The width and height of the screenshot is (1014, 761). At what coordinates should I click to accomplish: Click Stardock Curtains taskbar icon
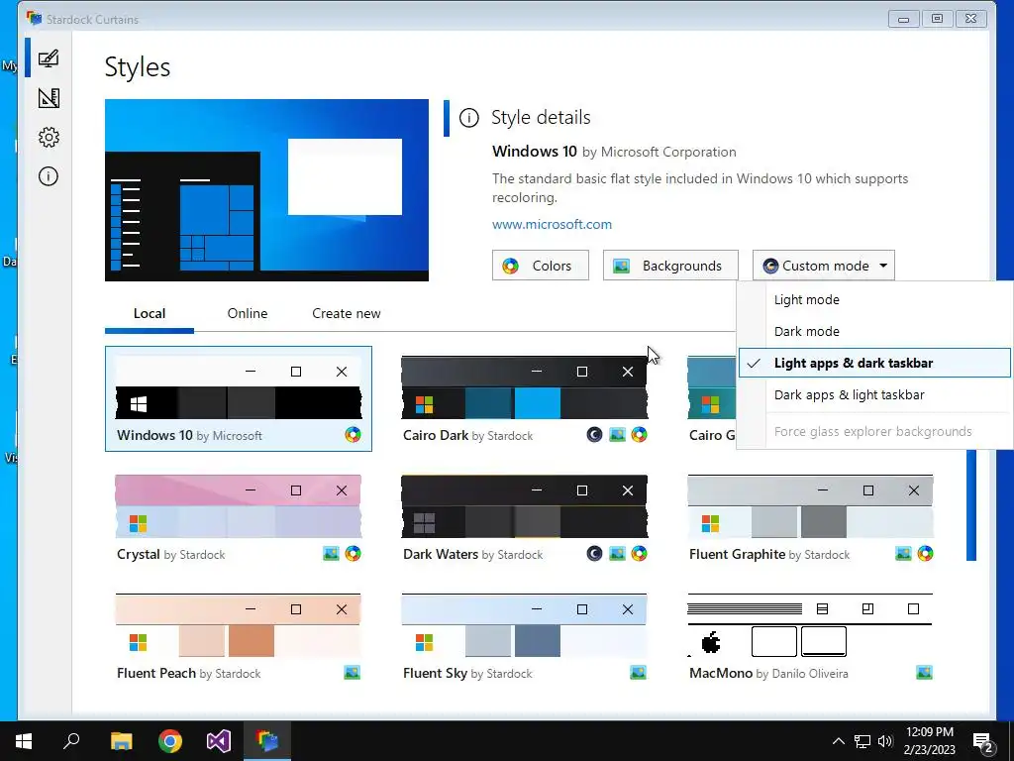(267, 741)
